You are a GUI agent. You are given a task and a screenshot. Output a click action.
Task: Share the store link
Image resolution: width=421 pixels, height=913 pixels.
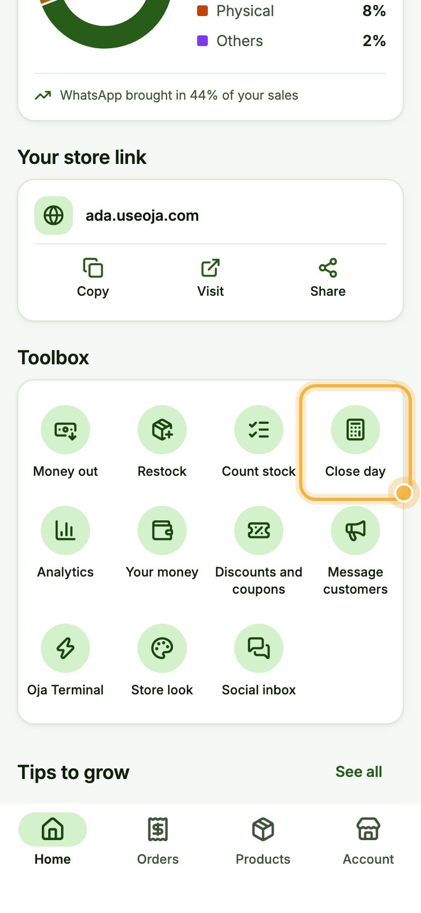pos(328,278)
